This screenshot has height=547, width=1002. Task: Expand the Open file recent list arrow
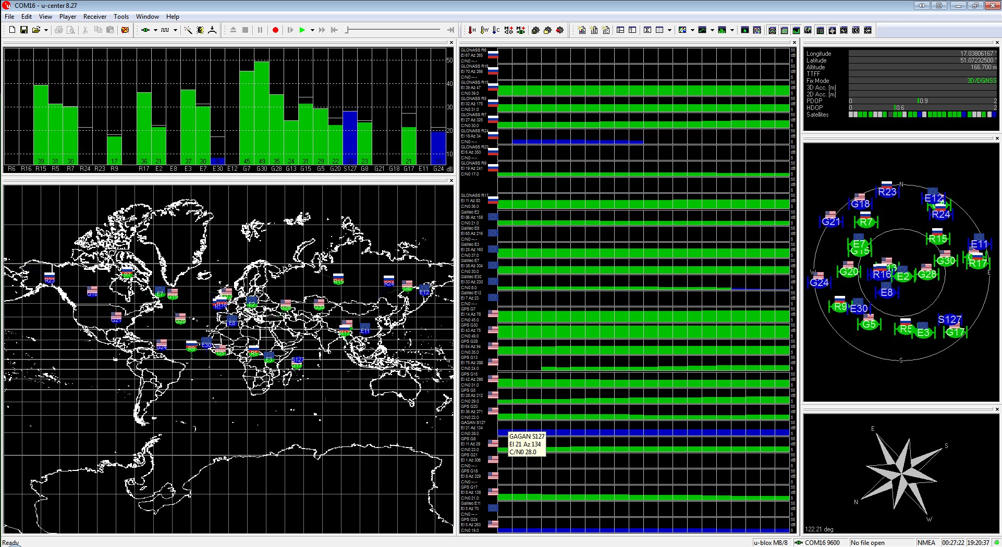click(x=46, y=30)
